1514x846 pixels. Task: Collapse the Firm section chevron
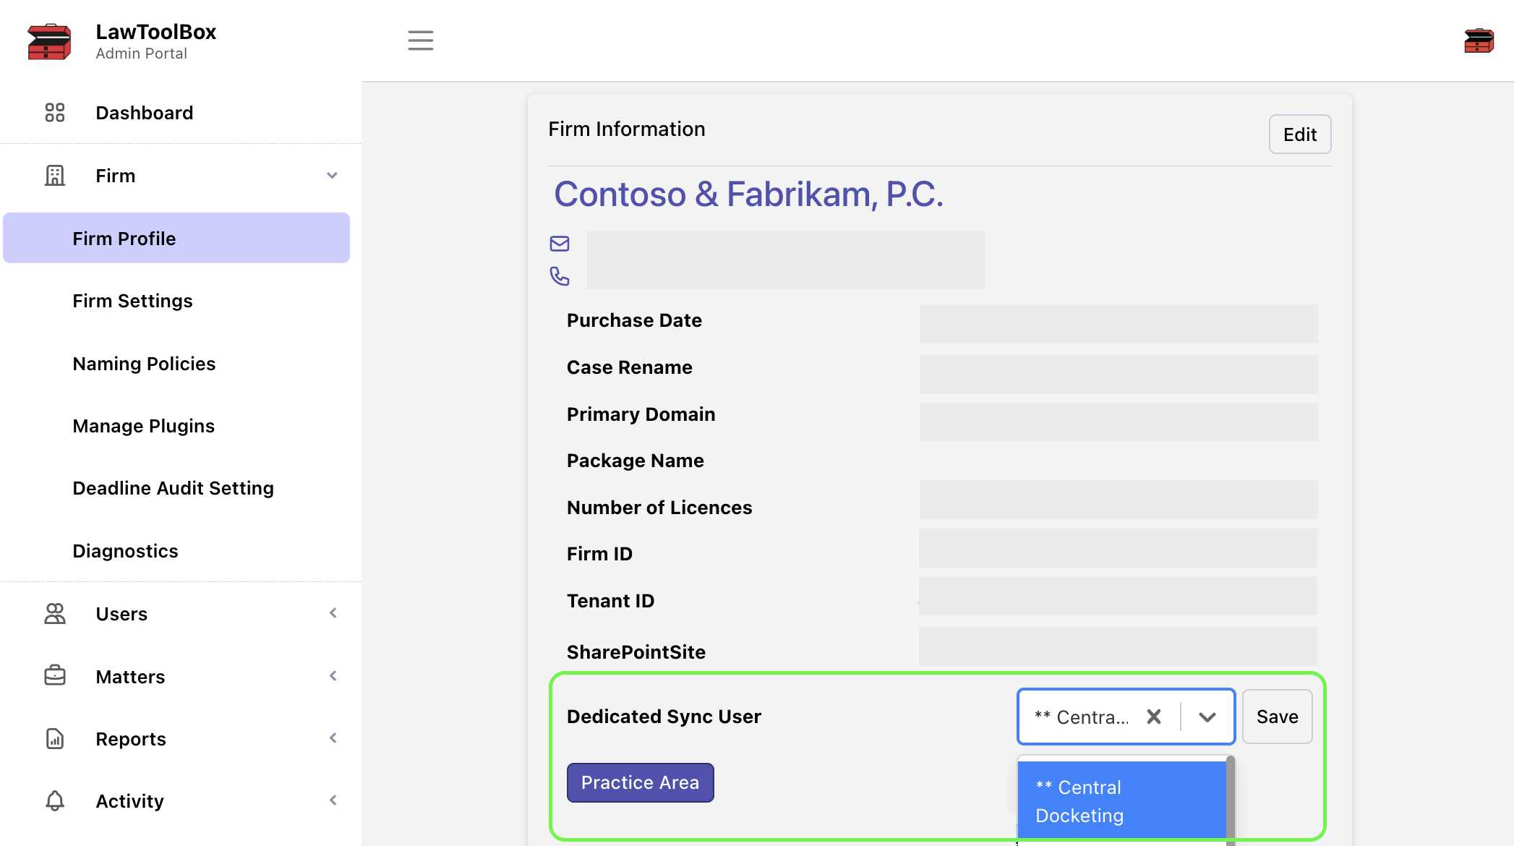(x=332, y=176)
